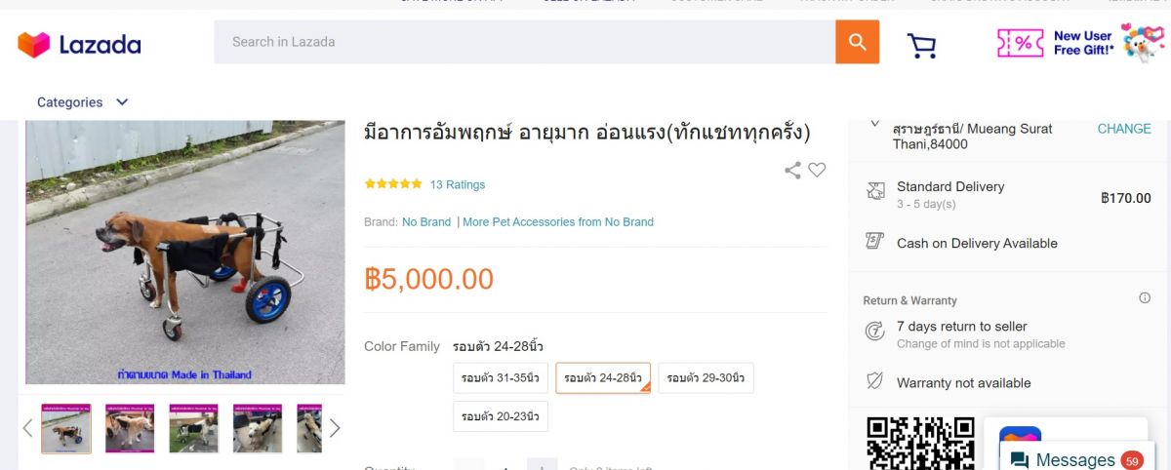This screenshot has width=1171, height=470.
Task: Open the Messages chat icon
Action: [1020, 460]
